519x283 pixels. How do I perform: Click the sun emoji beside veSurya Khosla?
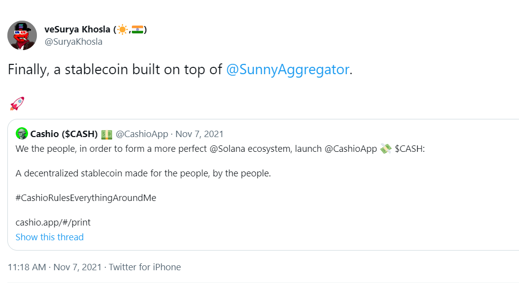click(122, 29)
